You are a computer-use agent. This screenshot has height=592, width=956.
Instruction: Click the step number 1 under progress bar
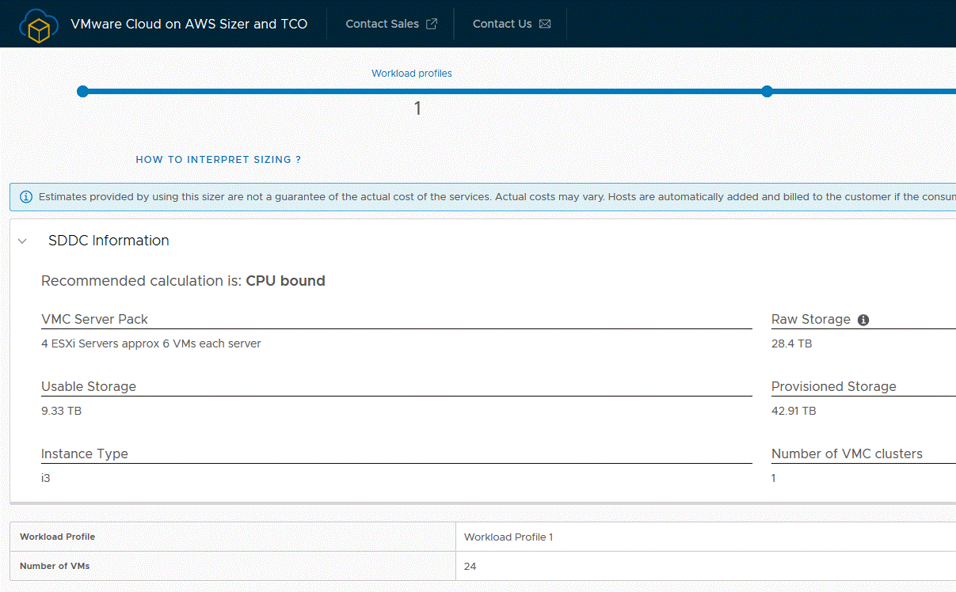click(x=417, y=109)
